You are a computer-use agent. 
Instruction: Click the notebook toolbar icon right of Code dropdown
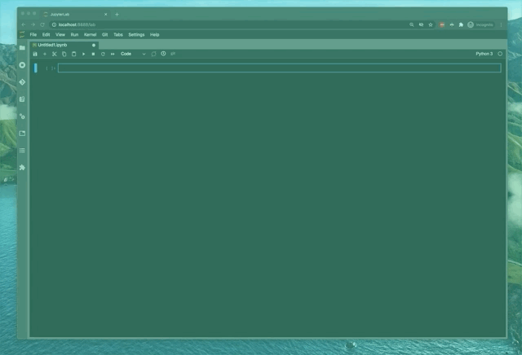pyautogui.click(x=153, y=54)
